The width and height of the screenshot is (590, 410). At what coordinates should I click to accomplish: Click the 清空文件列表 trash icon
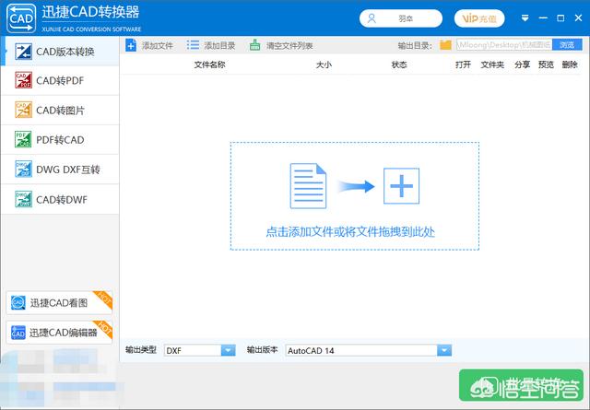(255, 45)
